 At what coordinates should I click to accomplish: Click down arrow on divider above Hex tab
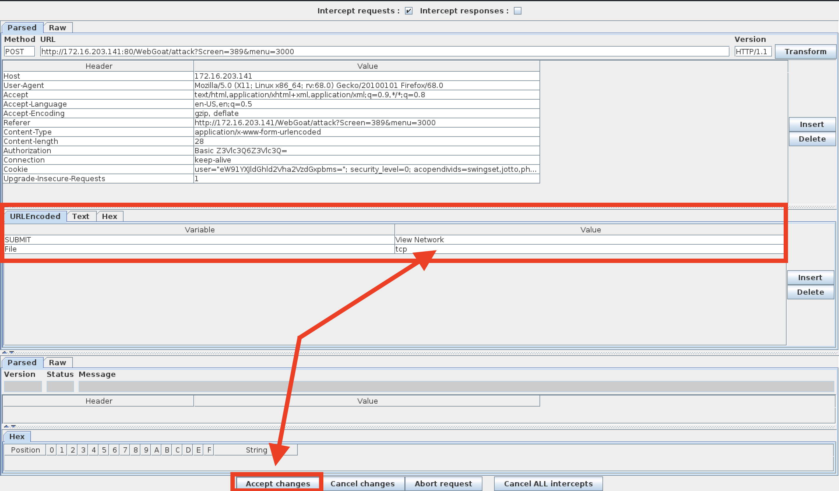click(x=13, y=426)
